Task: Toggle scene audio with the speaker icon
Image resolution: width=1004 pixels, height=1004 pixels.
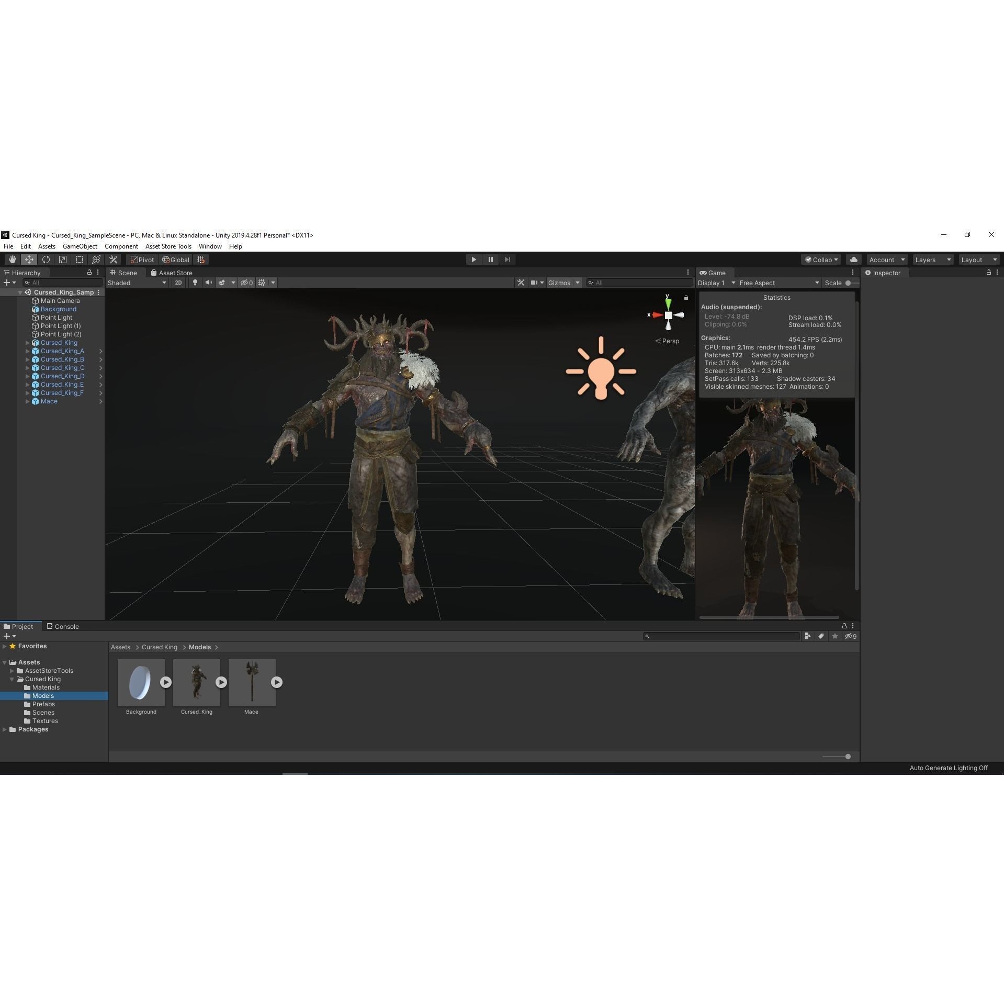Action: point(209,283)
